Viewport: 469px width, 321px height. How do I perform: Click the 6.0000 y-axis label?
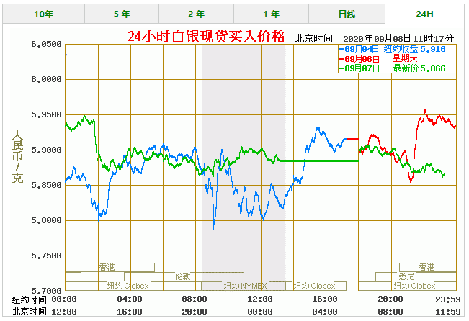(x=46, y=79)
